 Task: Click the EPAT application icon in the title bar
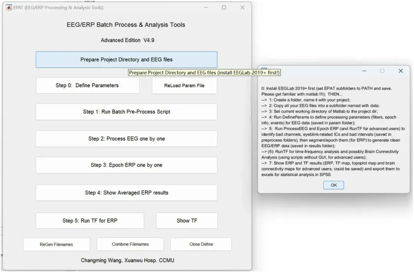pyautogui.click(x=9, y=7)
